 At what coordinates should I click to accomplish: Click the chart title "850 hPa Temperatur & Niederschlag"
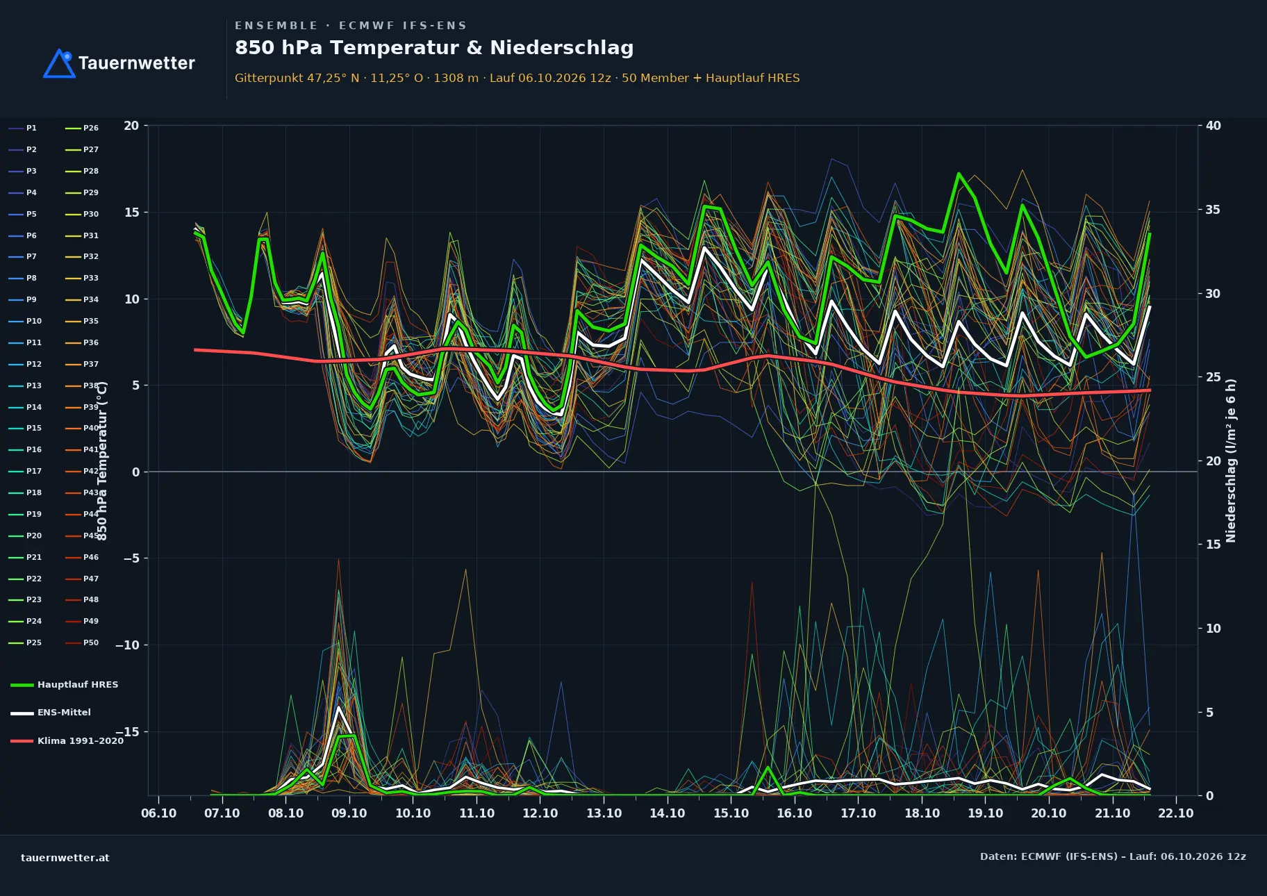click(434, 48)
